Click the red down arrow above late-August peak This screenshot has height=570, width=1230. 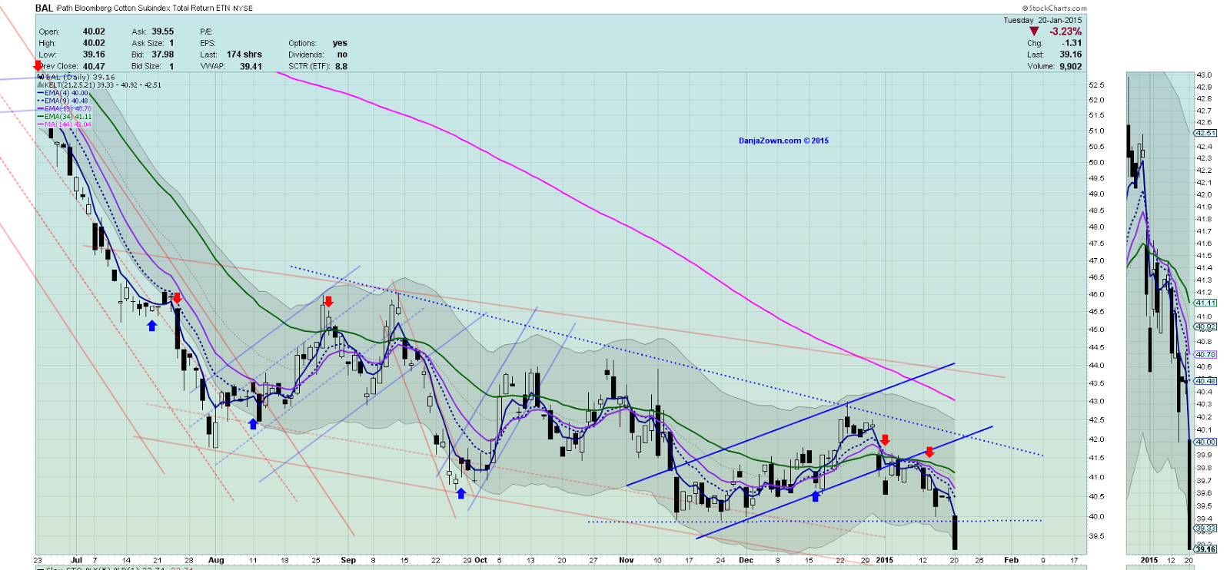[329, 301]
